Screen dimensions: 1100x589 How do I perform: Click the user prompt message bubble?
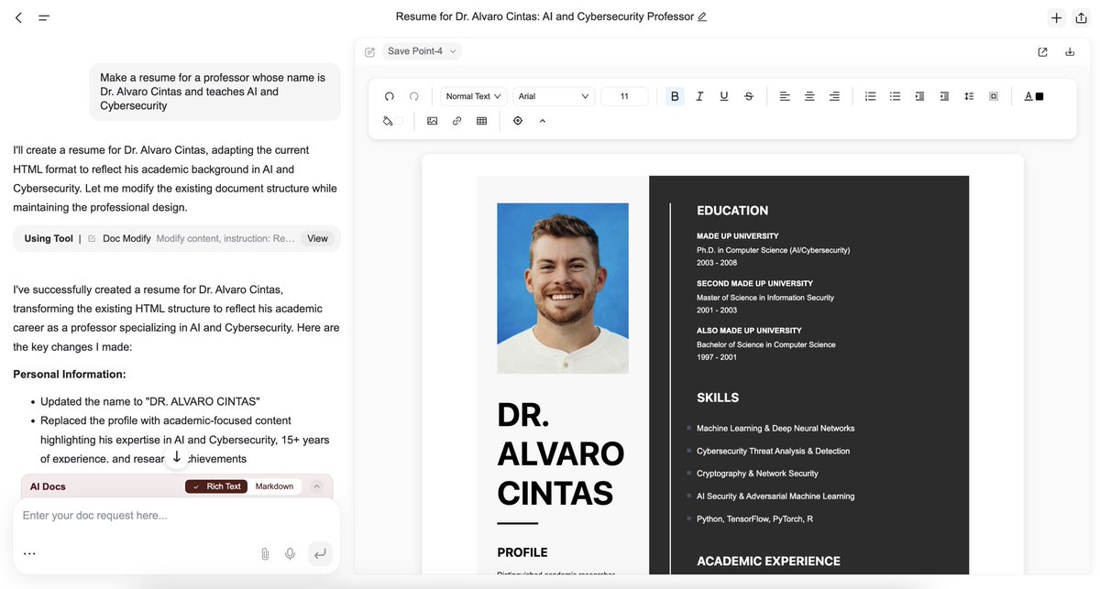click(x=215, y=92)
